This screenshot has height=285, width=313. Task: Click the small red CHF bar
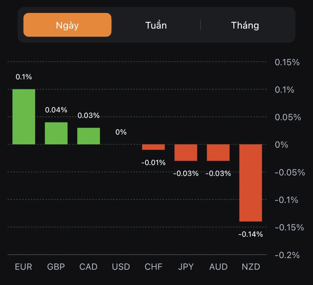(x=154, y=147)
